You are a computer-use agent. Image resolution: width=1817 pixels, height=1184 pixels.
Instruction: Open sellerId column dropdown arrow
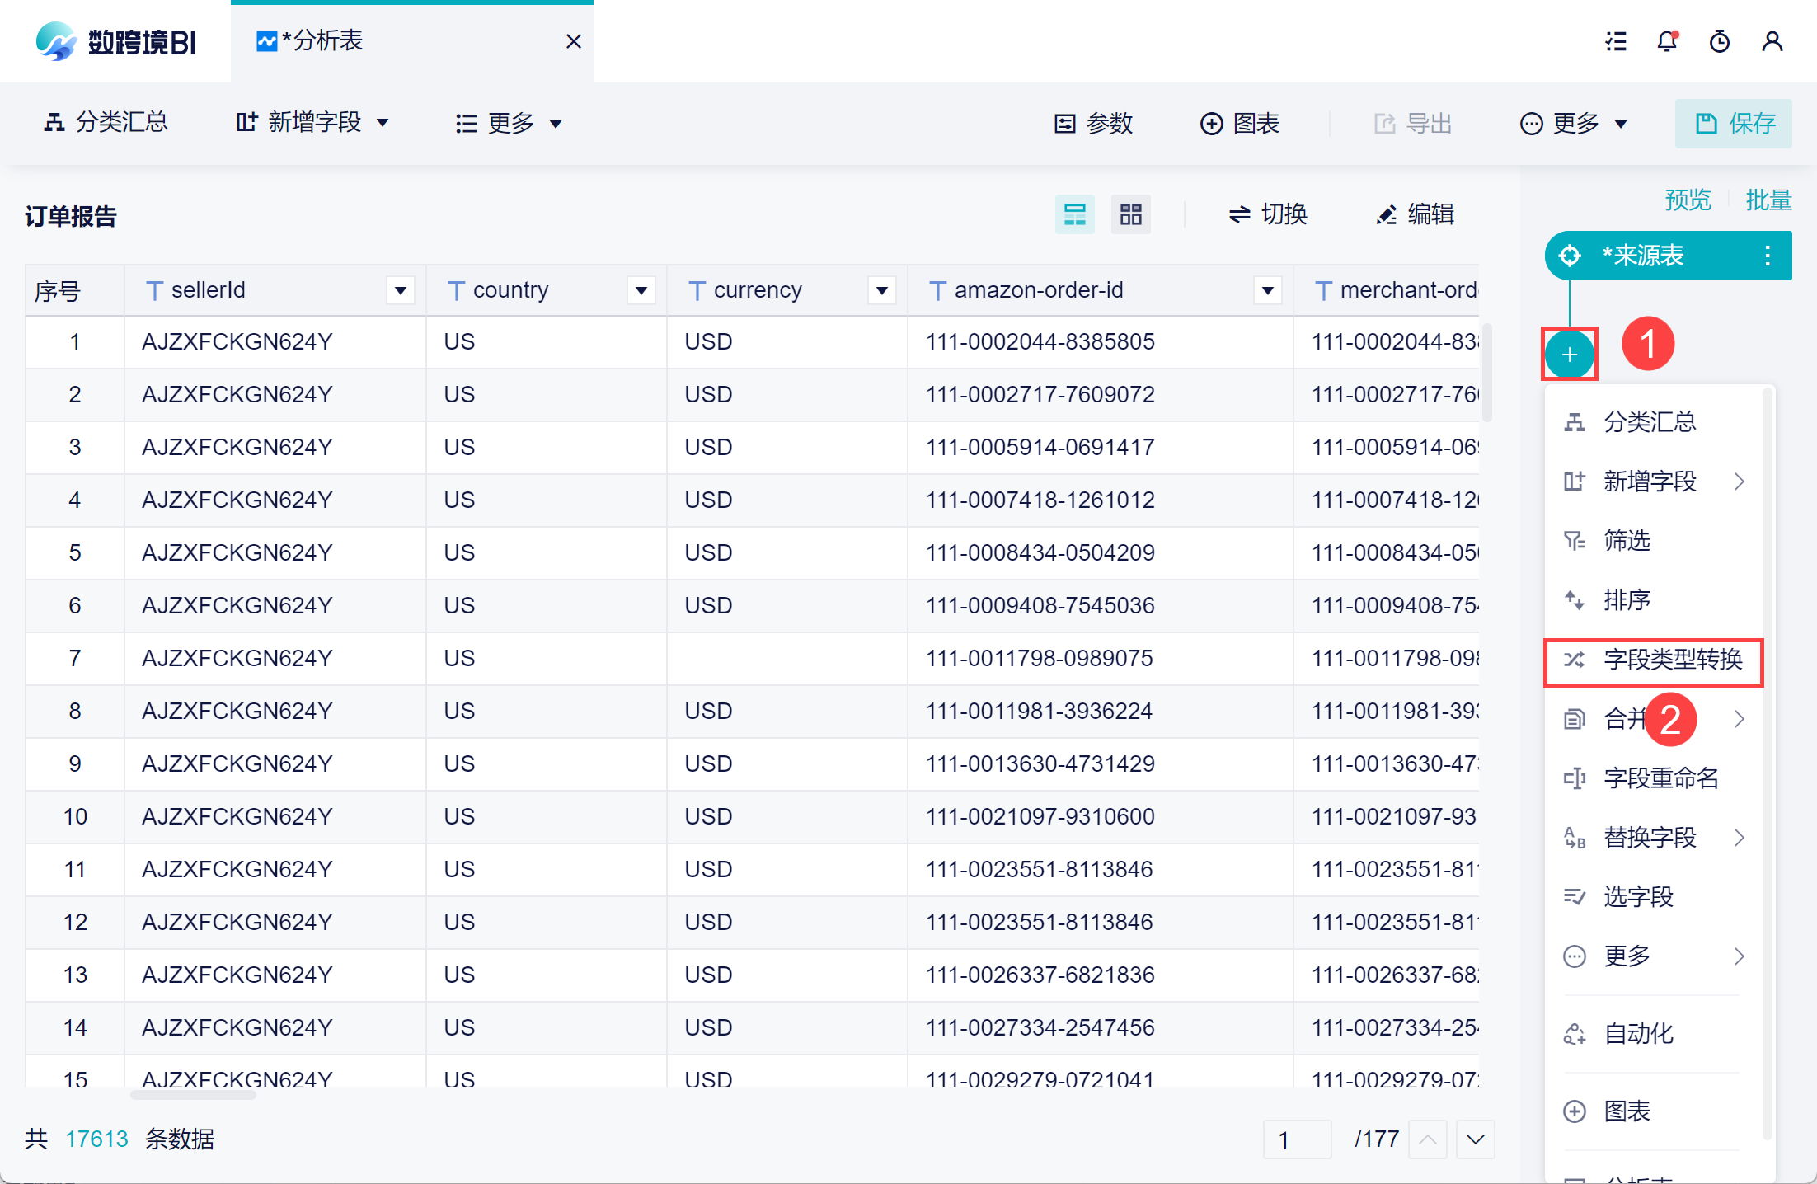(401, 290)
